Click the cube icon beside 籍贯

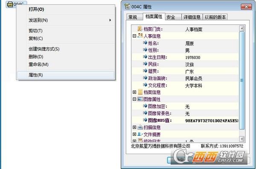click(145, 71)
